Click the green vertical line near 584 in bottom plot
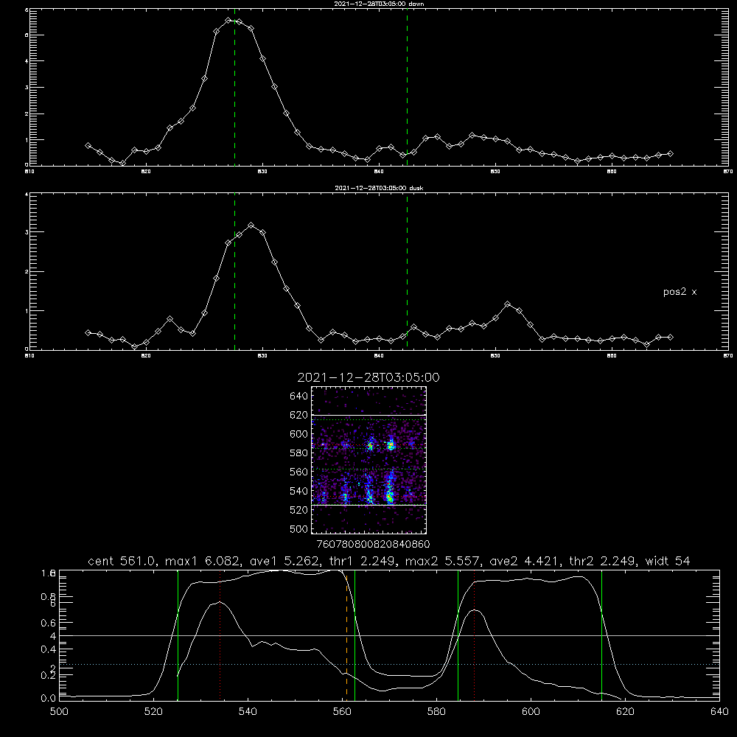Viewport: 737px width, 737px height. point(458,635)
